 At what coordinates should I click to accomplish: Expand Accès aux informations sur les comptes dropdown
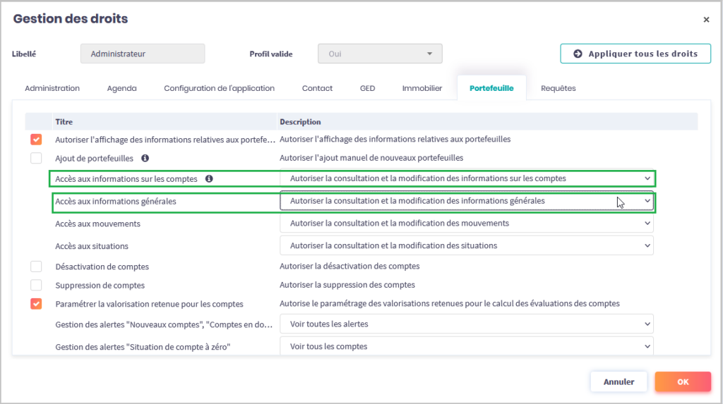coord(467,179)
